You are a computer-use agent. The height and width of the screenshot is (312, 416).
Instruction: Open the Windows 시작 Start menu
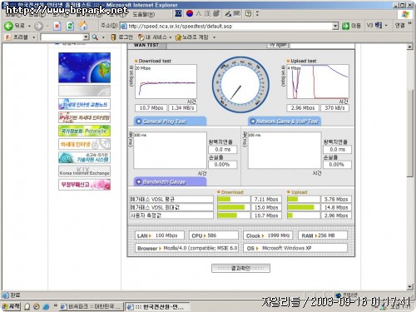click(x=11, y=306)
